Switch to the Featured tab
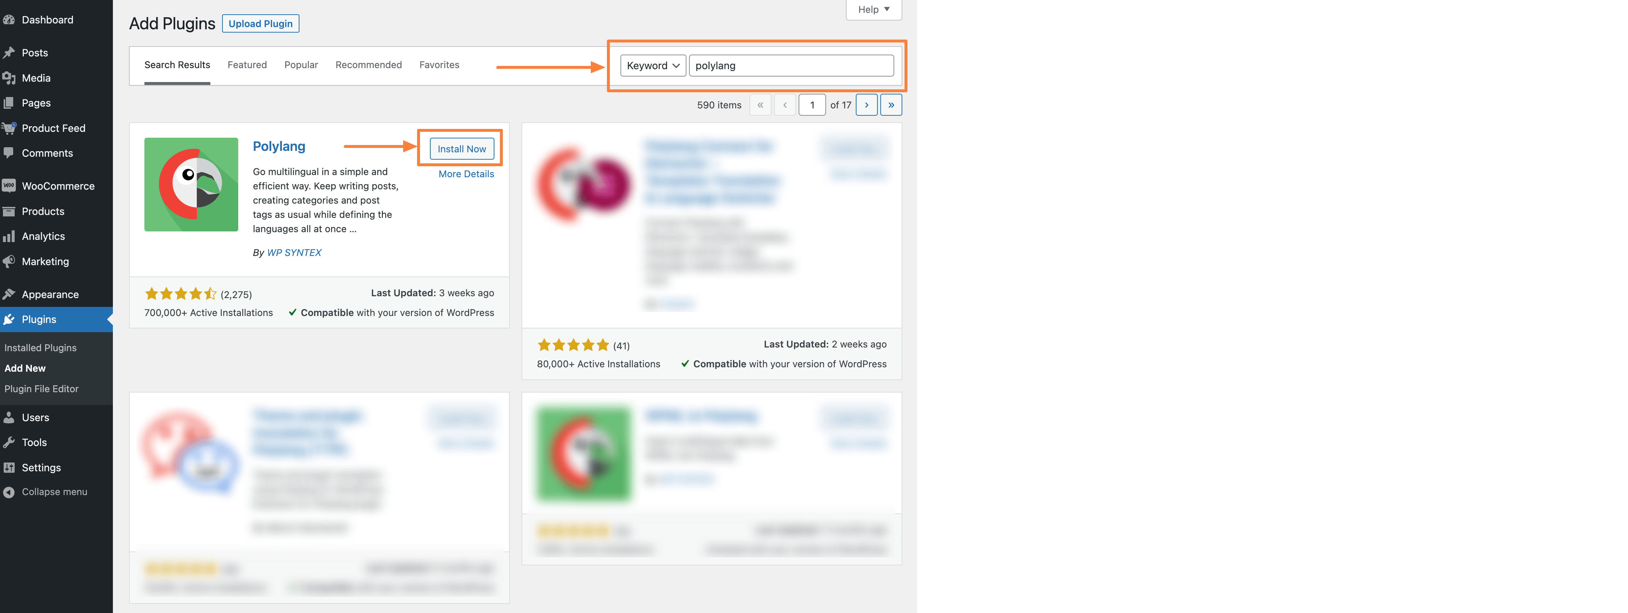This screenshot has height=613, width=1628. click(247, 64)
